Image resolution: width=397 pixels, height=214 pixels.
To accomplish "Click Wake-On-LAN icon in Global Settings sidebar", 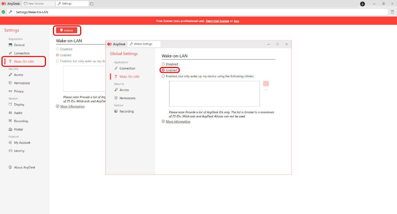I will [116, 76].
